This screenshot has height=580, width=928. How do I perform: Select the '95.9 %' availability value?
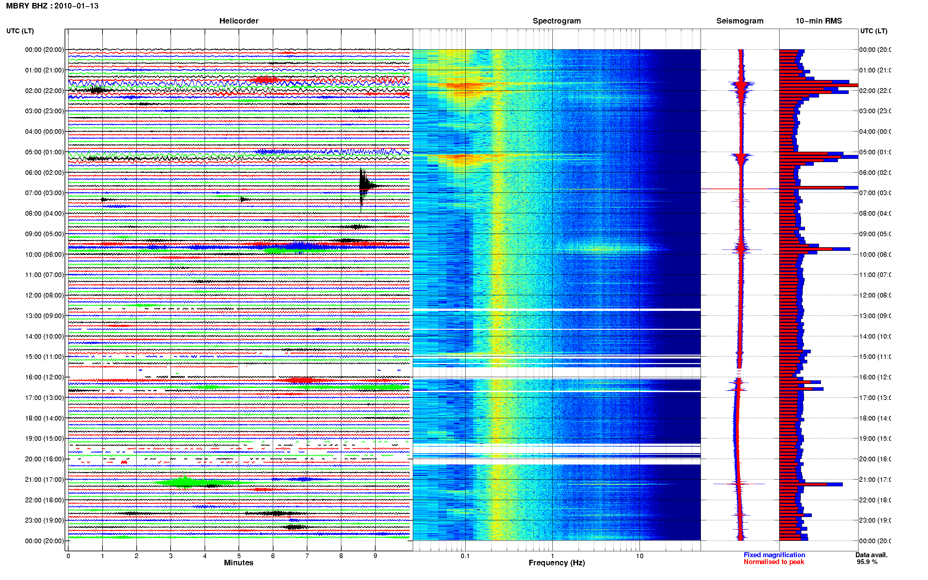click(x=867, y=562)
